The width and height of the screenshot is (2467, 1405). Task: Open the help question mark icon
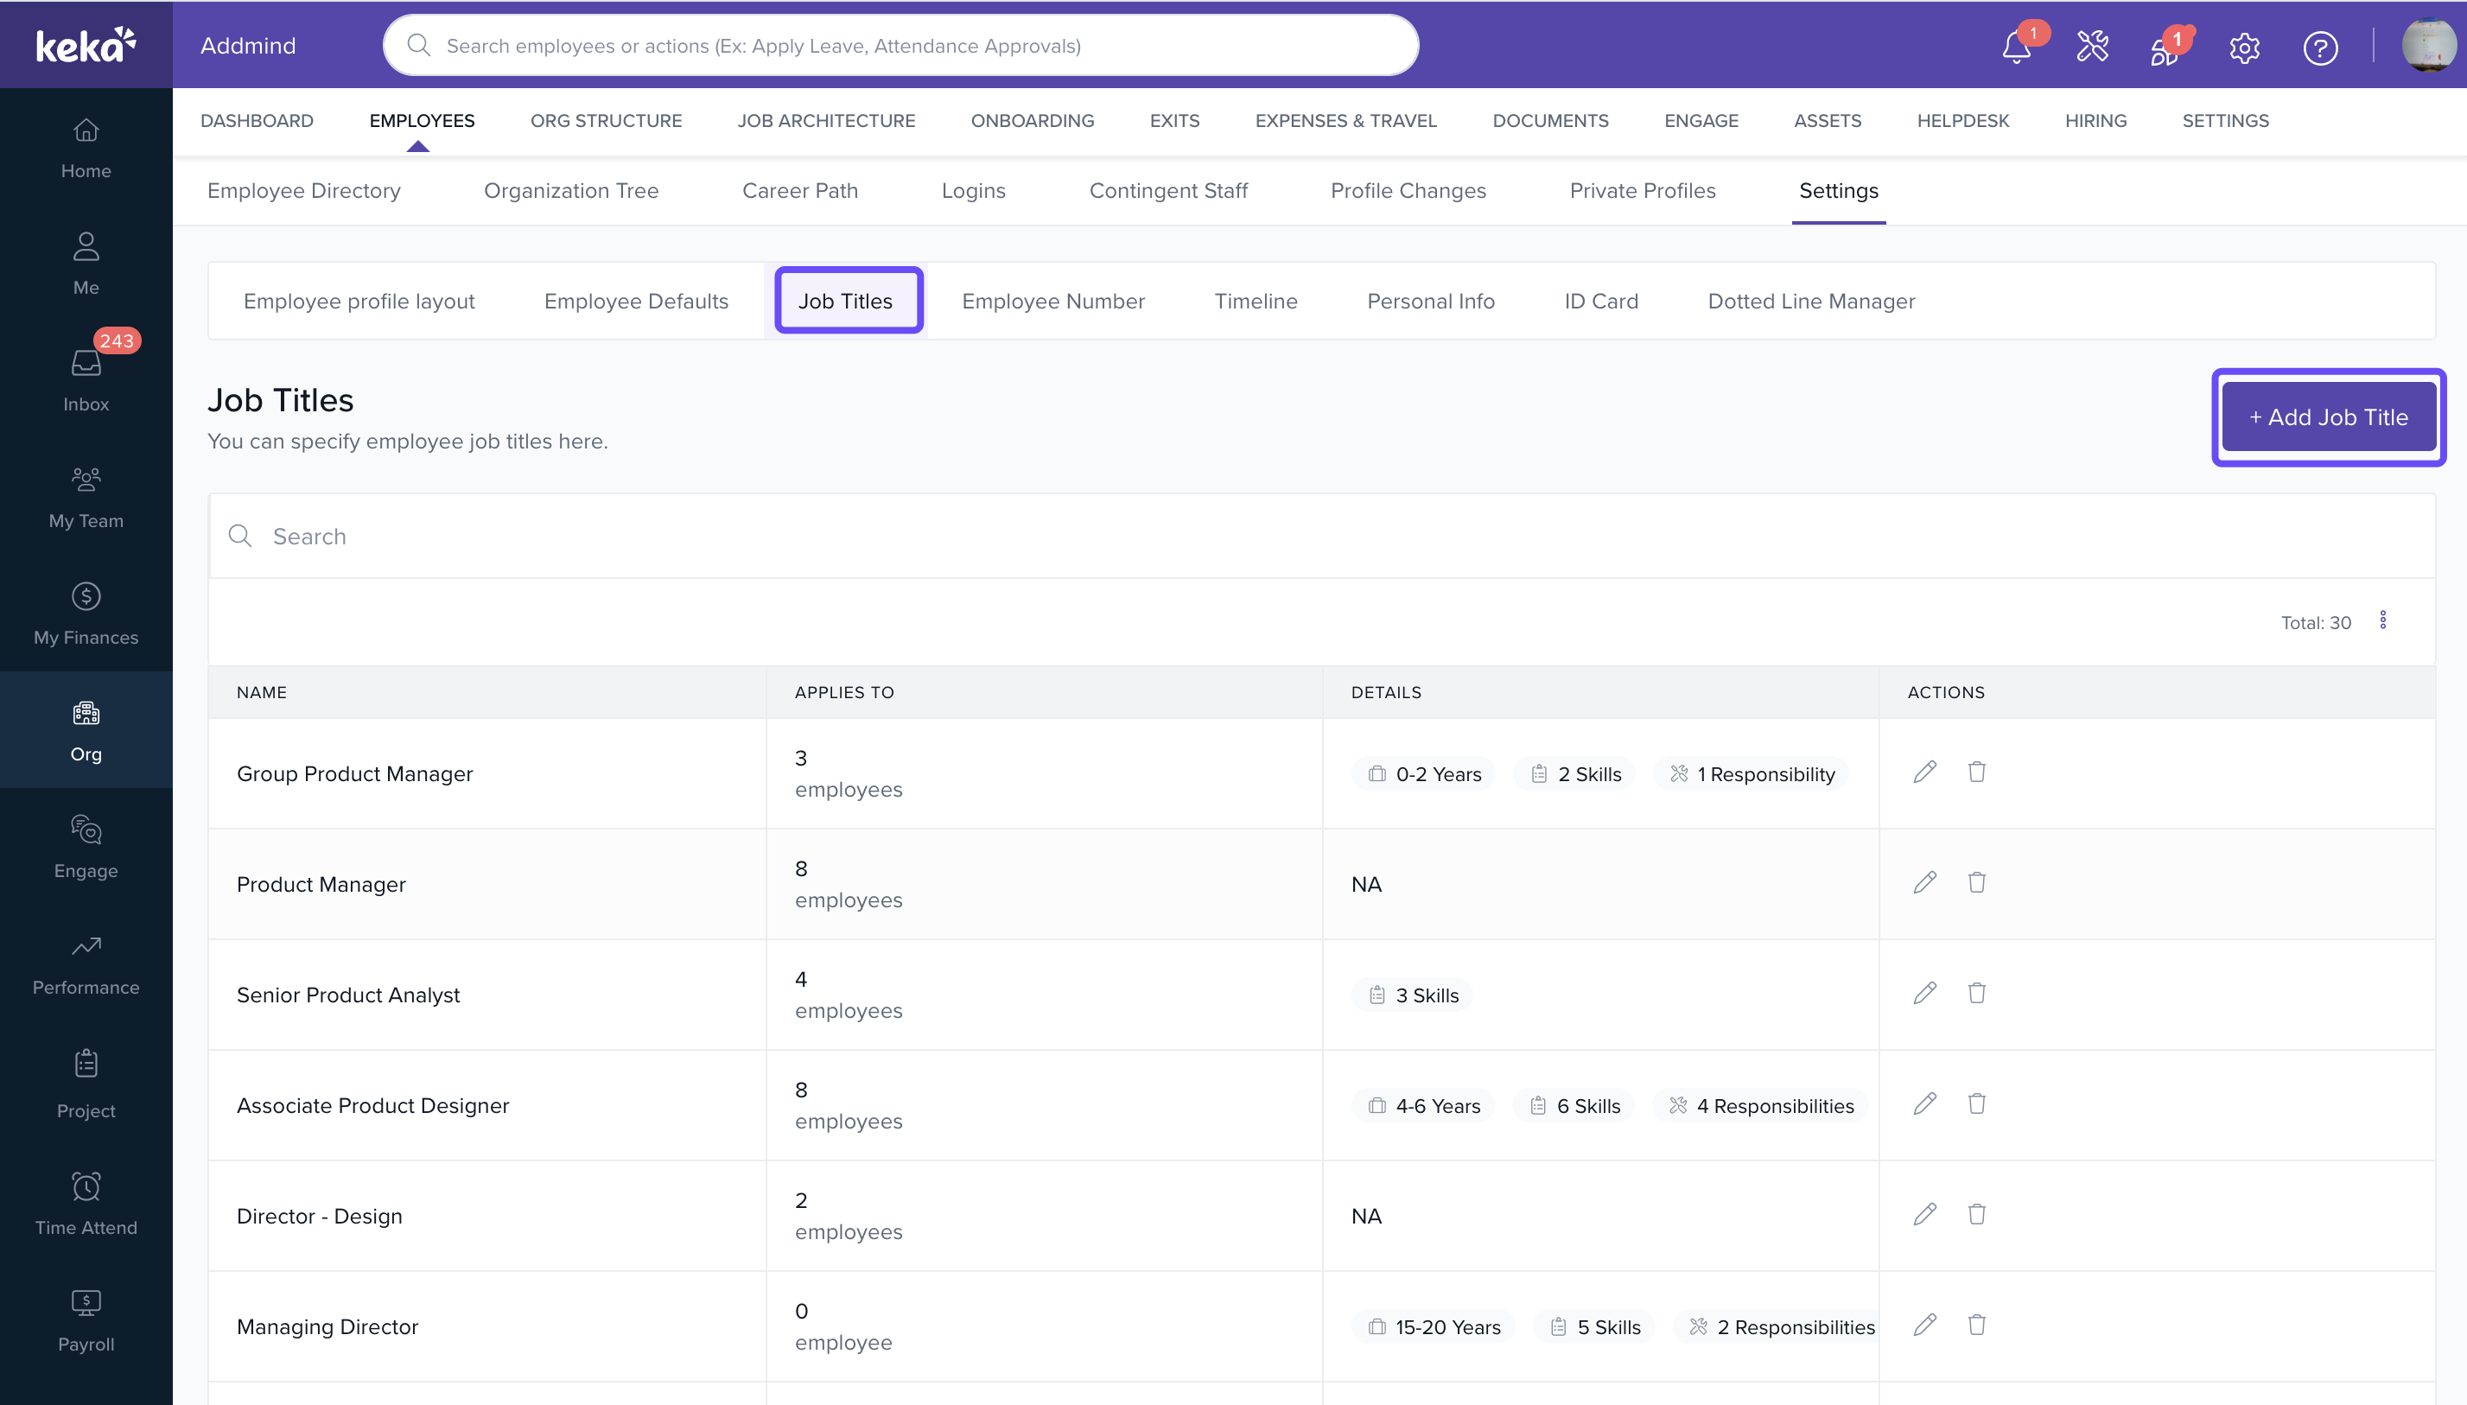point(2319,47)
